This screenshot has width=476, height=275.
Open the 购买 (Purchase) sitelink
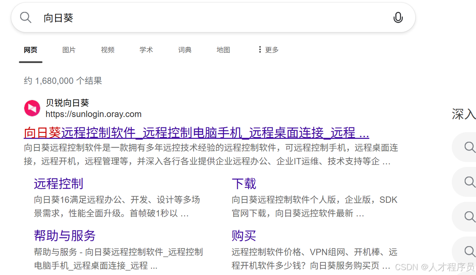coord(244,236)
